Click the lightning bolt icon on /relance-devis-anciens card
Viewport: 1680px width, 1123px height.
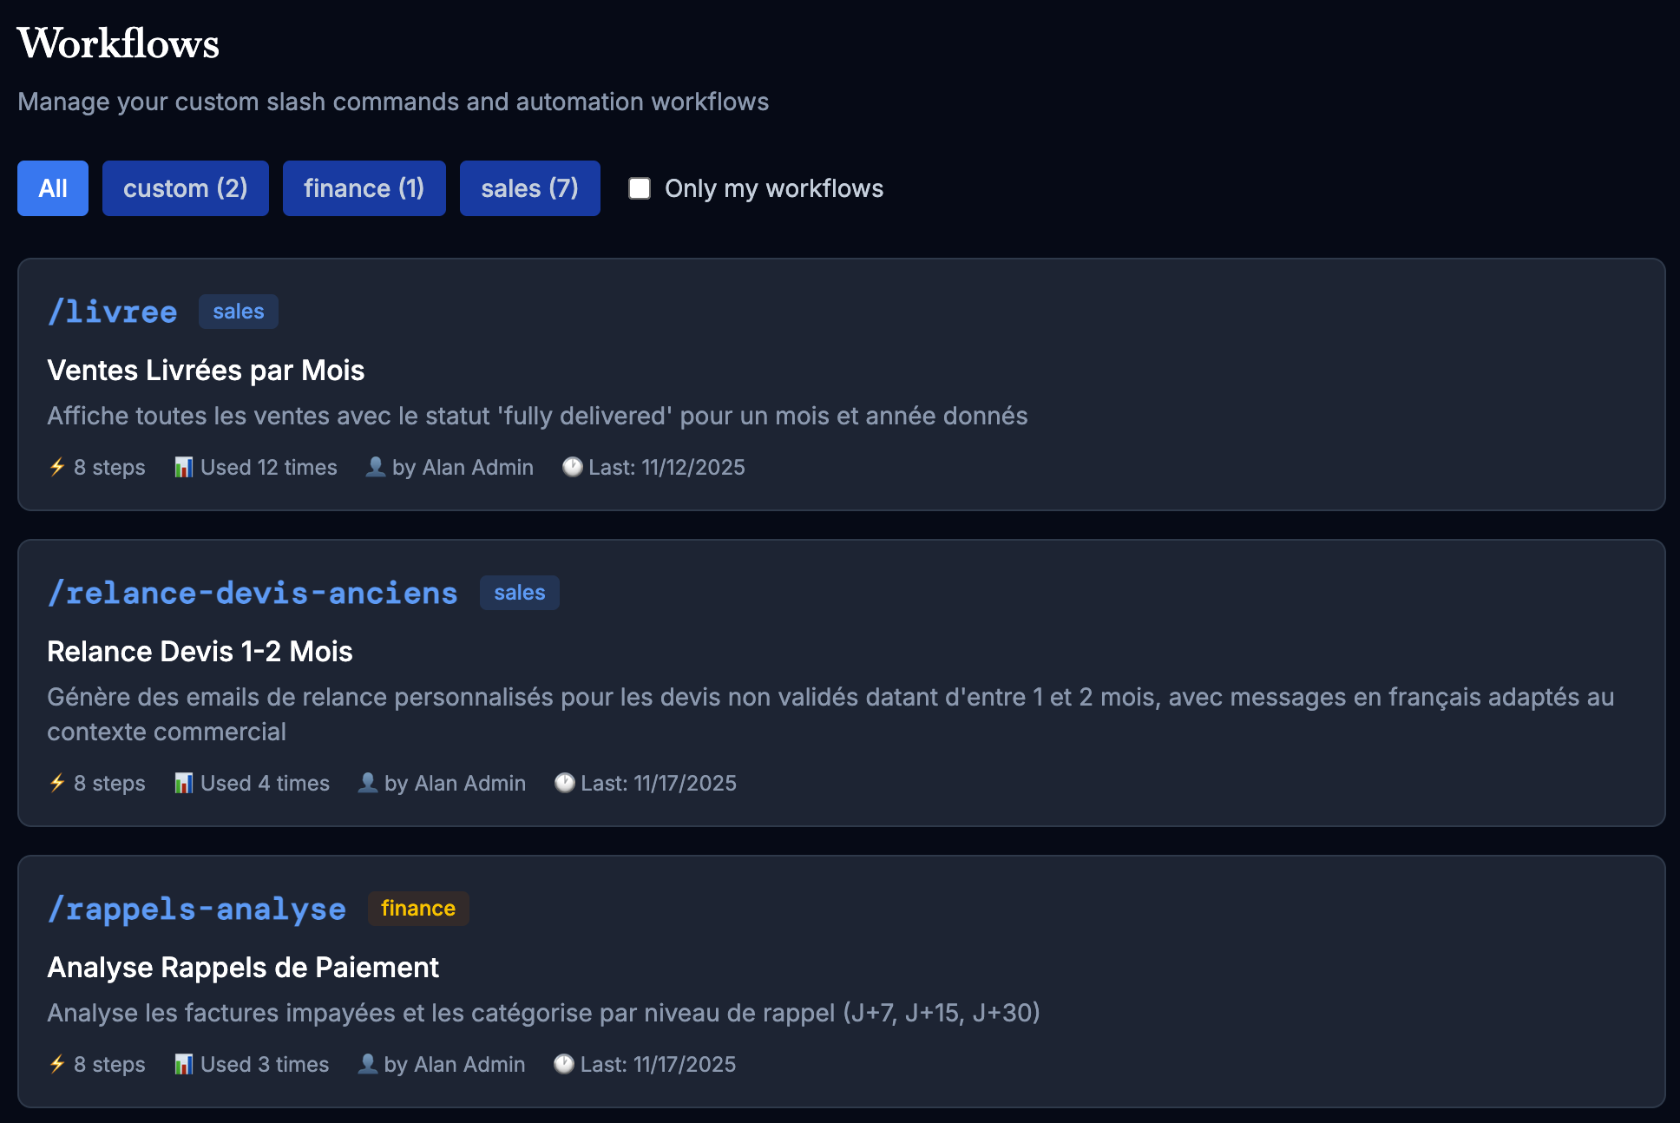click(56, 783)
